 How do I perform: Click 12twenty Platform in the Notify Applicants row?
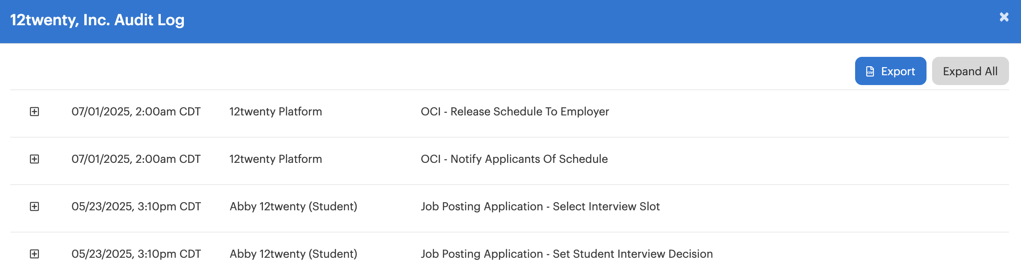[x=275, y=159]
